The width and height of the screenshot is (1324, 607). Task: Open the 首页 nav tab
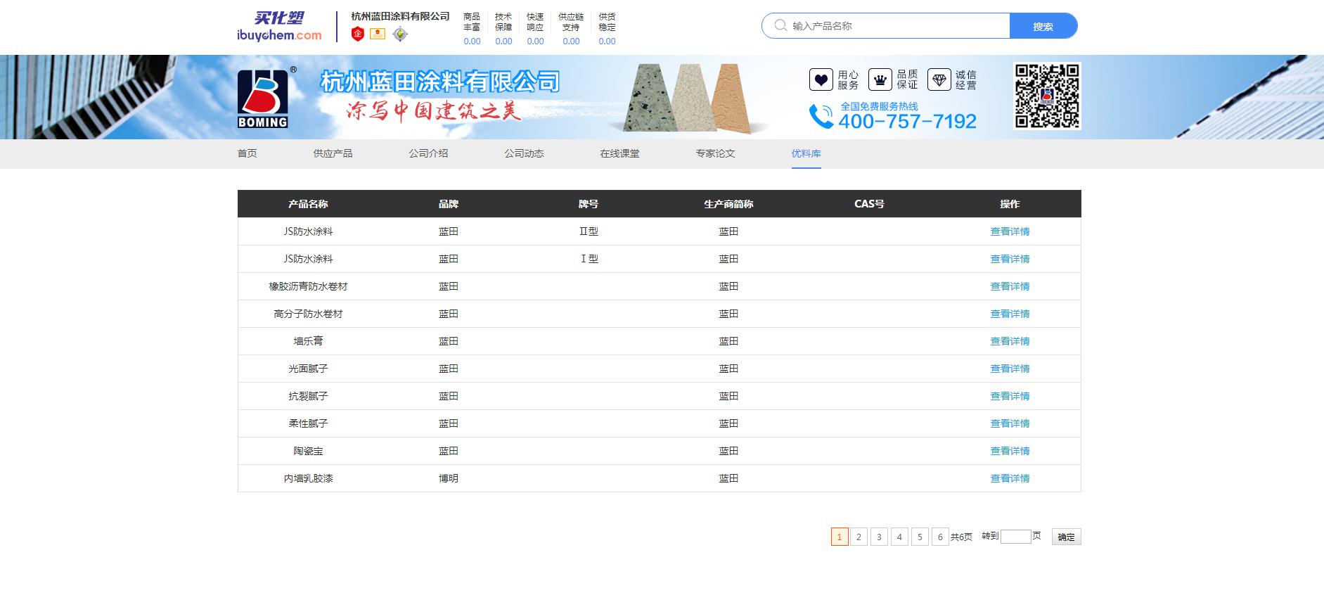click(x=248, y=153)
